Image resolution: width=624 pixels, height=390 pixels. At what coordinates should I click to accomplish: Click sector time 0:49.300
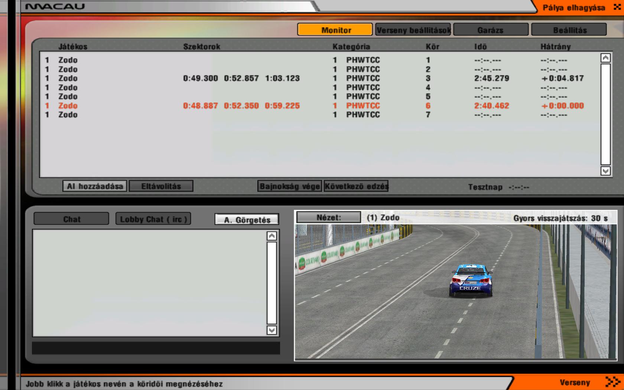click(201, 78)
